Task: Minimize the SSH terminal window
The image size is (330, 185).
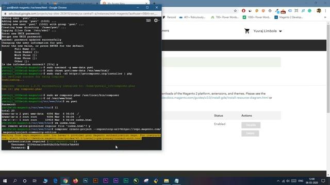Action: (138, 8)
